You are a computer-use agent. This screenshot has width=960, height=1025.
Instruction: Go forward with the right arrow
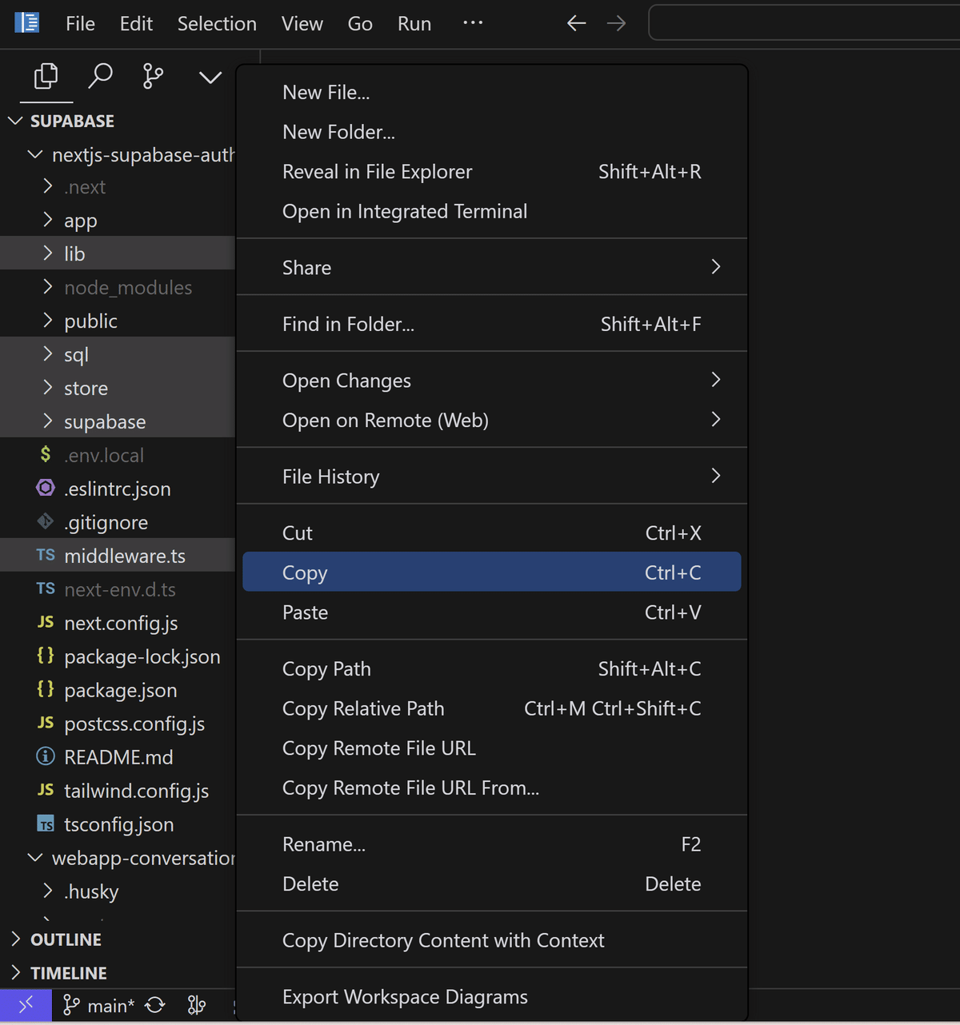point(616,23)
